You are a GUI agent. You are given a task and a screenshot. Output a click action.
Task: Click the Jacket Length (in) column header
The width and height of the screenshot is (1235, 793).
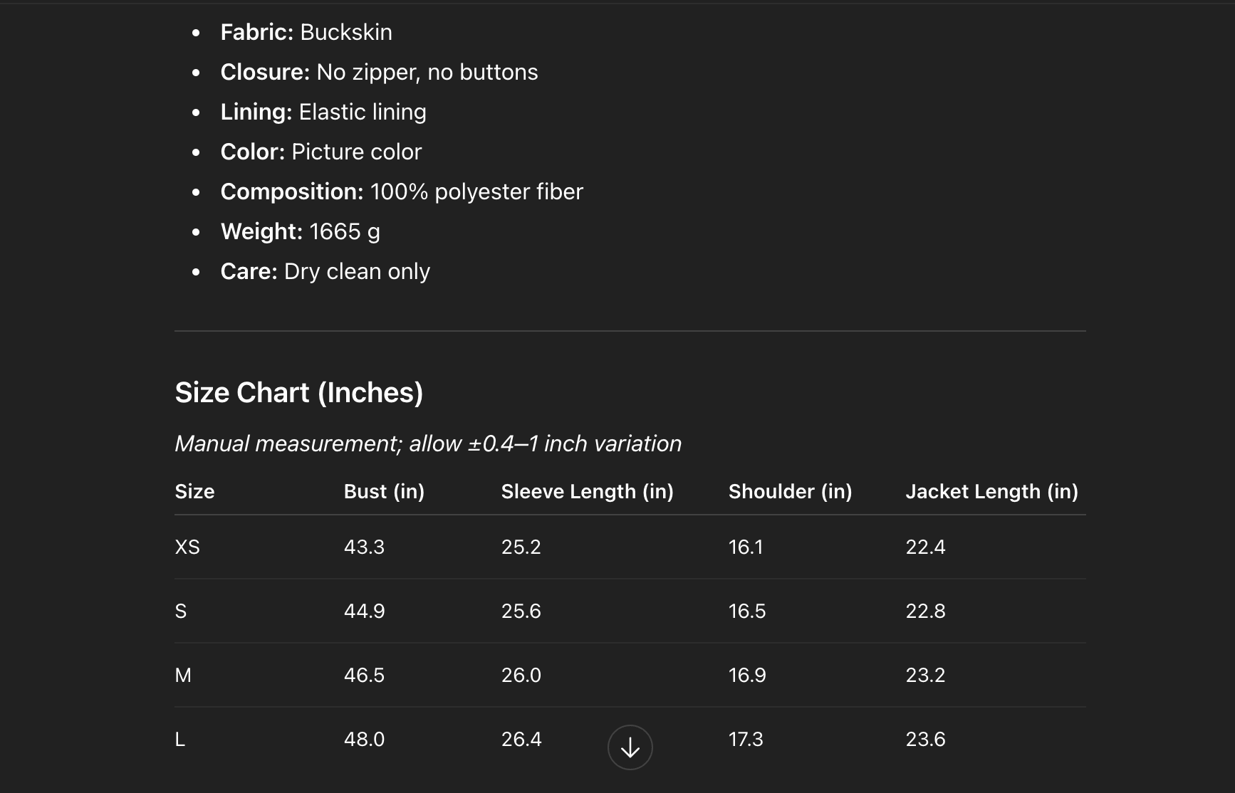[991, 491]
